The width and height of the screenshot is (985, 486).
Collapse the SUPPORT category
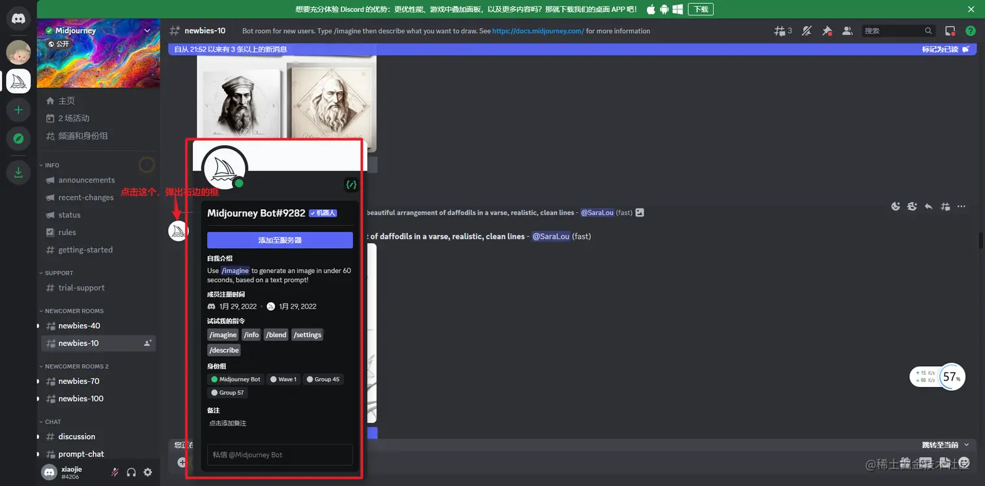point(59,273)
